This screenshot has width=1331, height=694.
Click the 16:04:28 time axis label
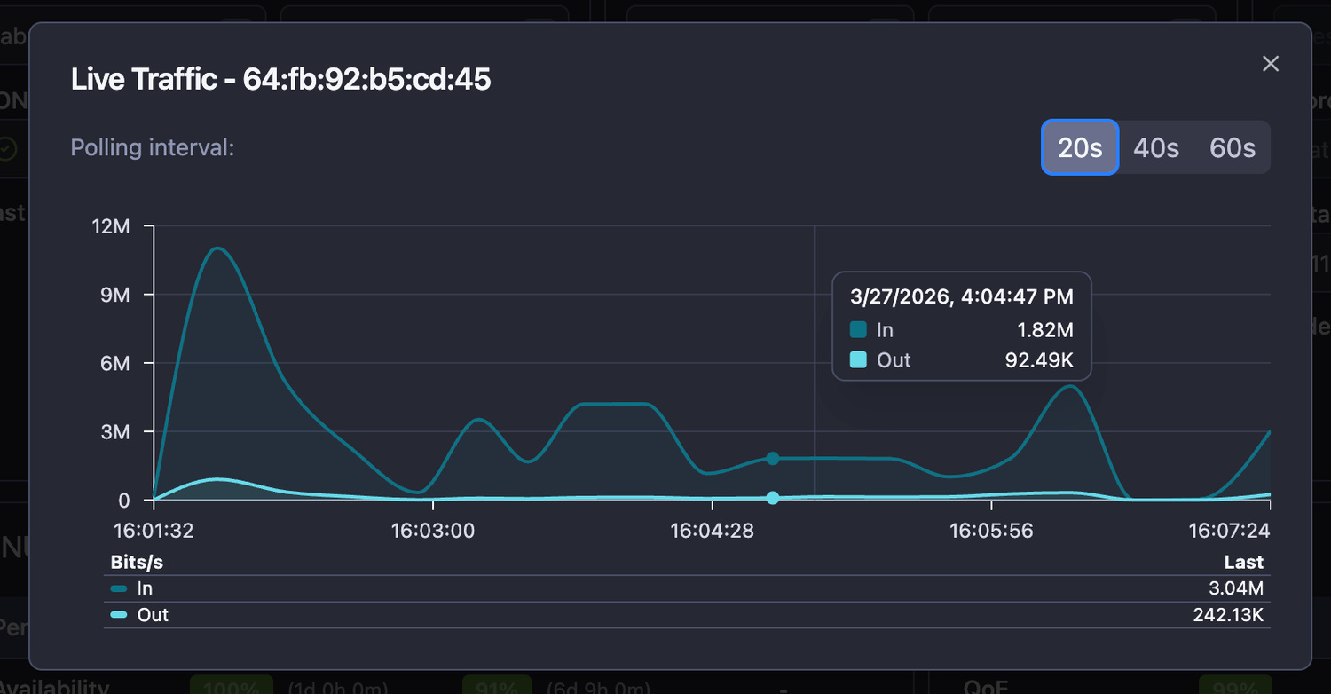[712, 531]
